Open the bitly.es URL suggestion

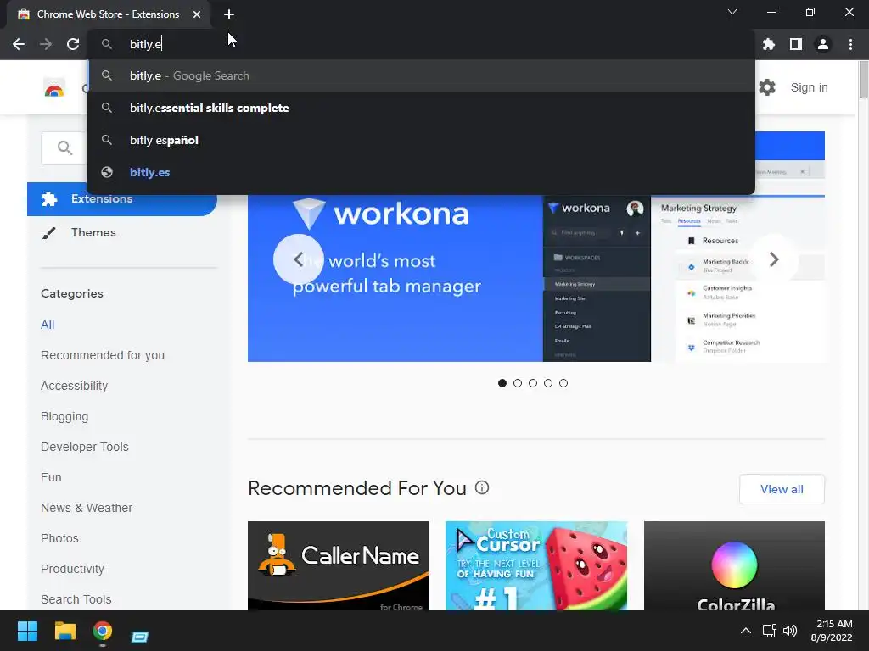[421, 172]
